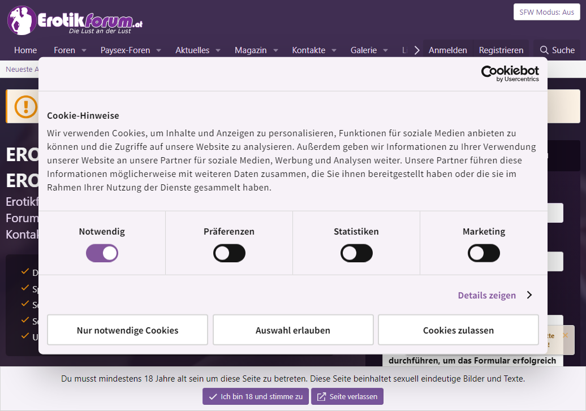Open the Suche search link
This screenshot has height=411, width=586.
tap(557, 50)
